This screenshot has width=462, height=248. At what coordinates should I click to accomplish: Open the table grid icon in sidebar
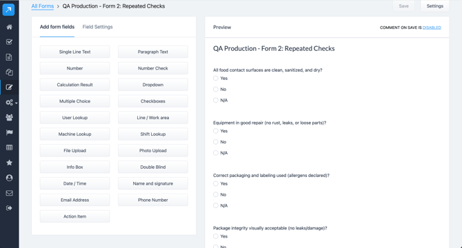(9, 147)
